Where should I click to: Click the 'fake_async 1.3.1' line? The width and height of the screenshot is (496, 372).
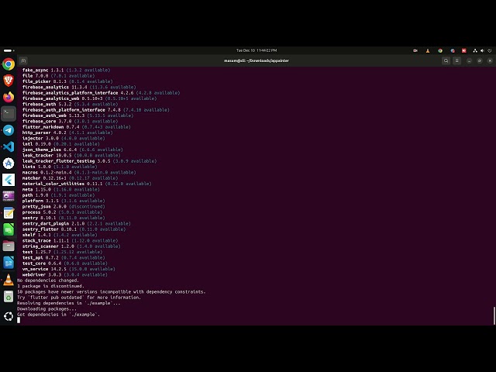(66, 71)
